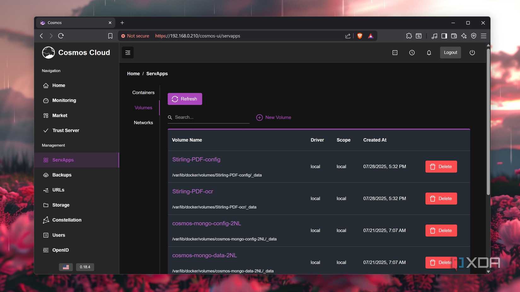Open Storage in the sidebar
The image size is (520, 292).
[77, 205]
